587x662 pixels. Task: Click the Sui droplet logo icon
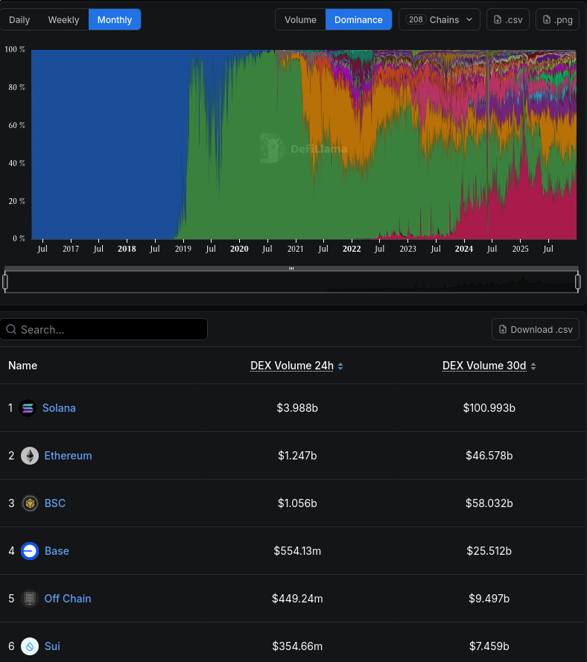tap(30, 646)
